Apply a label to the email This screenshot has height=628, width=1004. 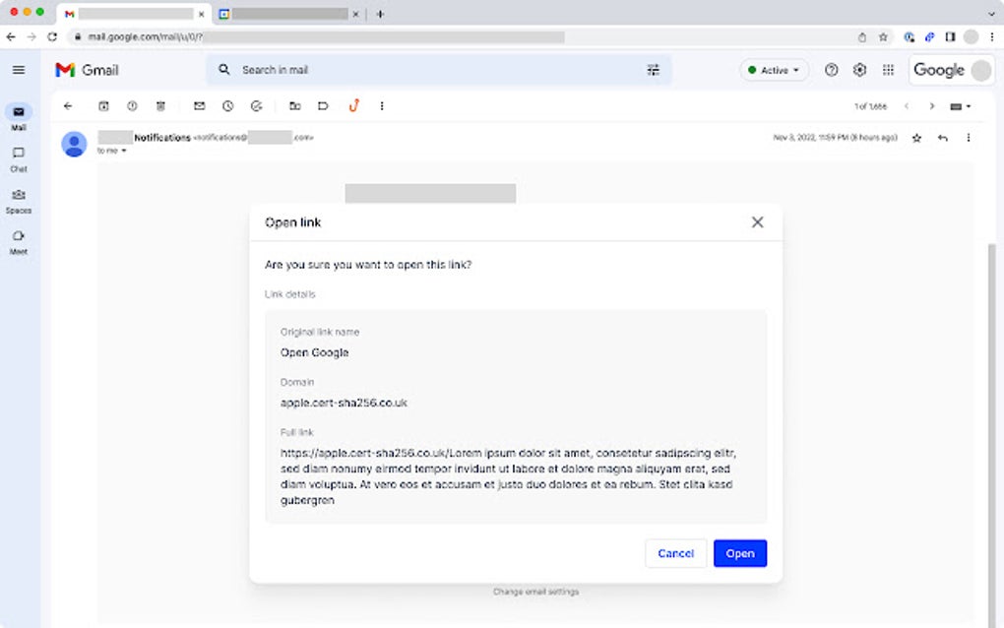click(323, 105)
